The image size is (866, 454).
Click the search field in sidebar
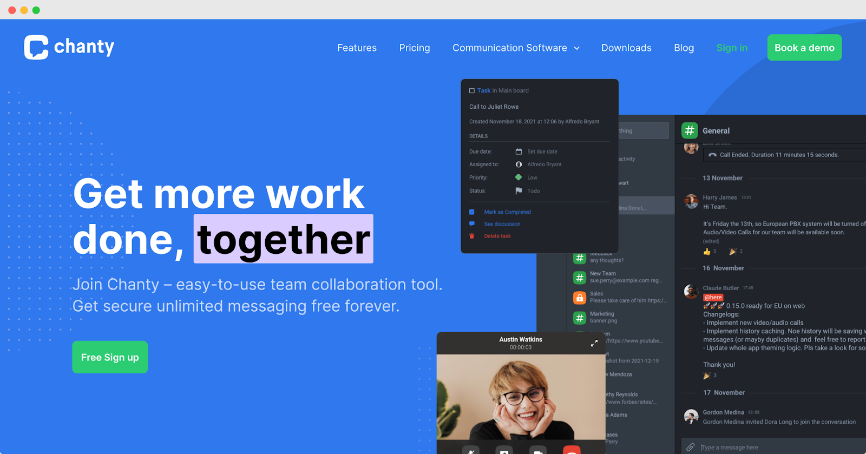click(644, 130)
